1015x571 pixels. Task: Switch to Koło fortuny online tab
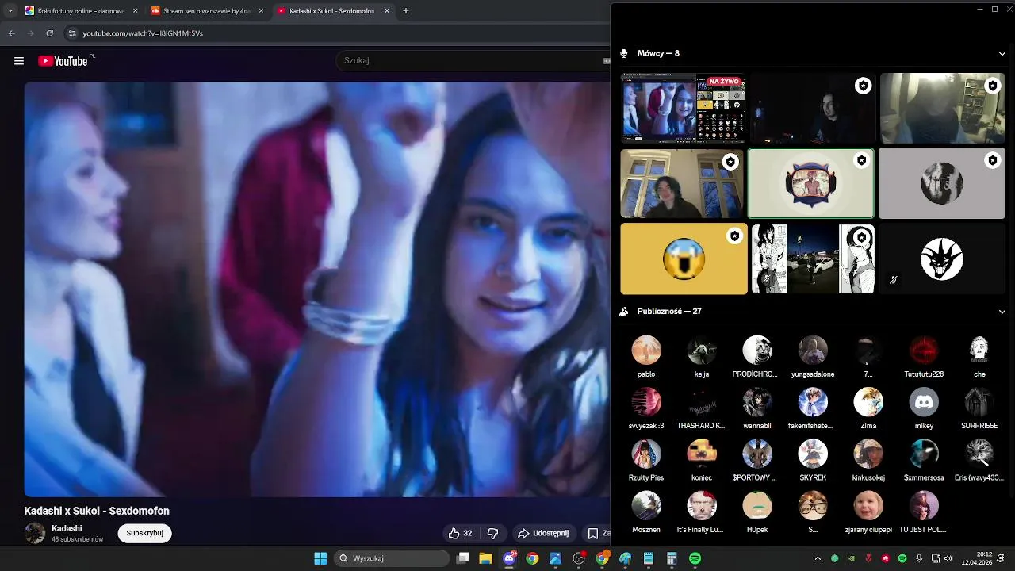point(82,11)
